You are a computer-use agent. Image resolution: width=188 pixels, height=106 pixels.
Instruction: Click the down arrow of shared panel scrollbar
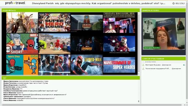point(139,74)
